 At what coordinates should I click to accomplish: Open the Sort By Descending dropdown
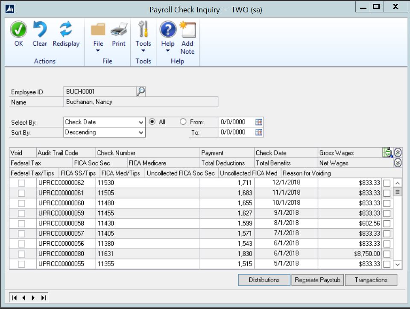141,132
